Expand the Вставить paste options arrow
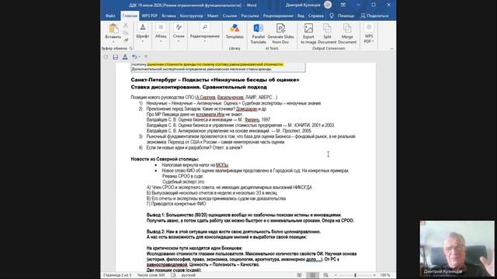The image size is (497, 279). point(113,41)
